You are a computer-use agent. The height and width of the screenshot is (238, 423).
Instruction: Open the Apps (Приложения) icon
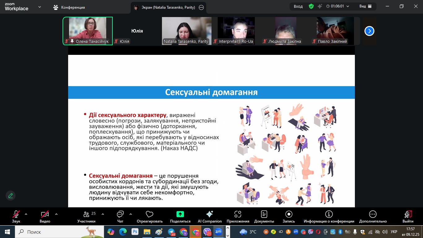click(238, 214)
